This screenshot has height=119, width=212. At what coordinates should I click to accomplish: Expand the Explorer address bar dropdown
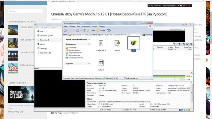pos(140,35)
